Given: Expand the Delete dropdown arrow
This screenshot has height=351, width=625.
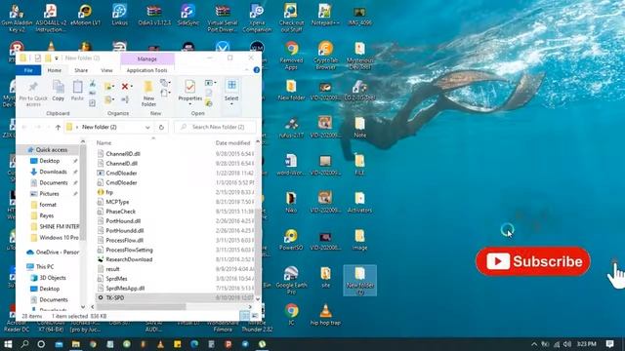Looking at the screenshot, I should click(x=132, y=87).
